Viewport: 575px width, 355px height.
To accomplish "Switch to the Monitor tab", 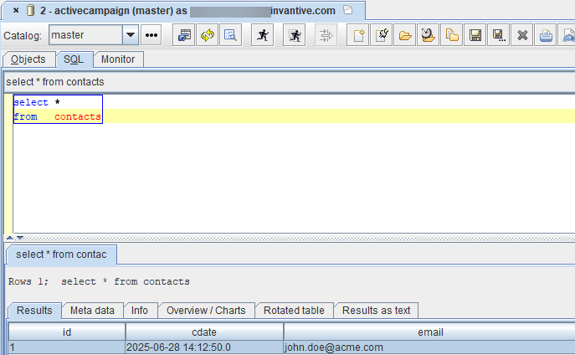I will pos(118,59).
